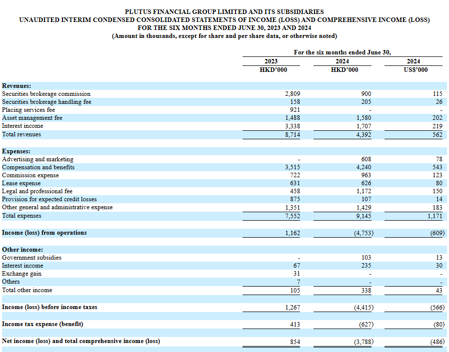Select the 'Commission expense' row label
The height and width of the screenshot is (352, 449).
[30, 175]
